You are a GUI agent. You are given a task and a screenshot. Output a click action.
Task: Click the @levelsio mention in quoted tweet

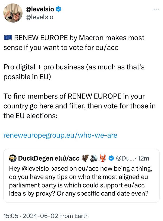35,168
